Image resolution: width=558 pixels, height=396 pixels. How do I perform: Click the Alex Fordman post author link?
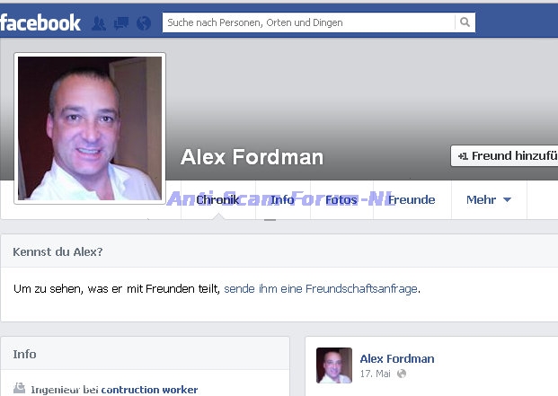pos(397,358)
